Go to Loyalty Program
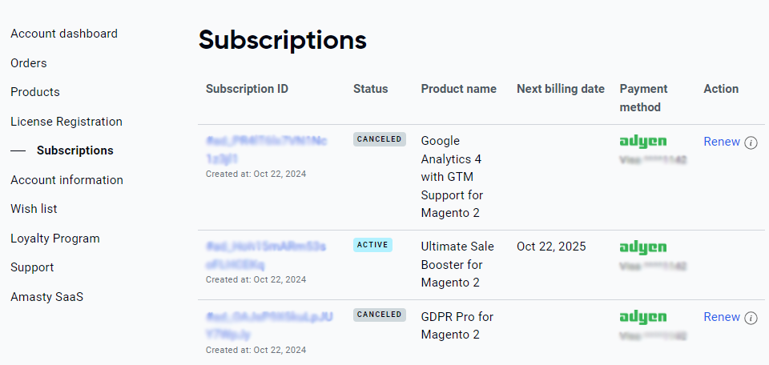Screen dimensions: 769x365 pyautogui.click(x=55, y=239)
